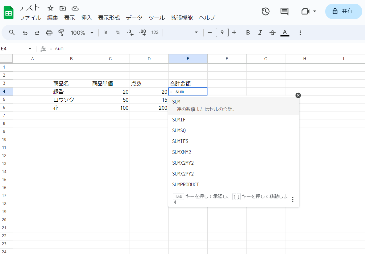Open version history clock icon
The image size is (365, 254).
(265, 11)
